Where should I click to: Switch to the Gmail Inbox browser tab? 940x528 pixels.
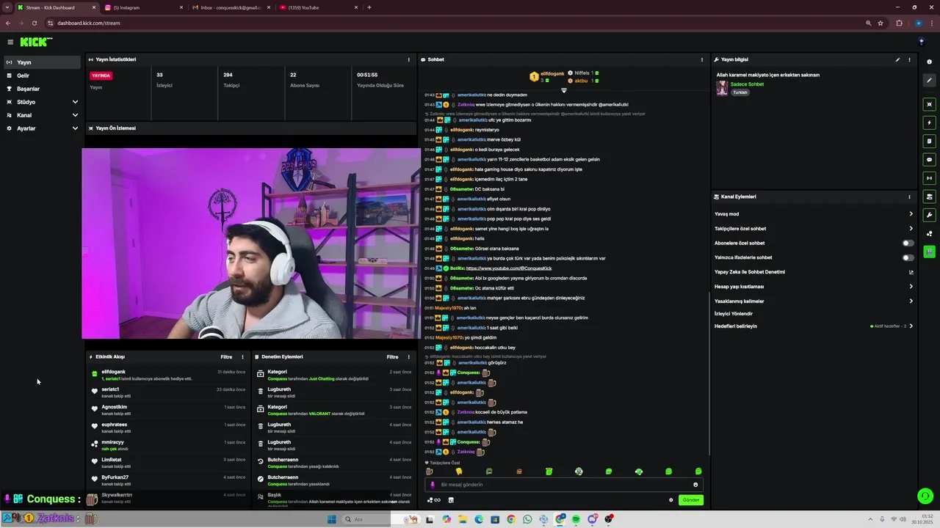pos(231,7)
